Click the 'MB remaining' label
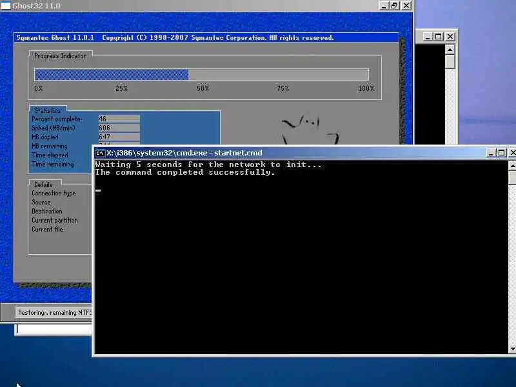The height and width of the screenshot is (387, 516). (50, 146)
